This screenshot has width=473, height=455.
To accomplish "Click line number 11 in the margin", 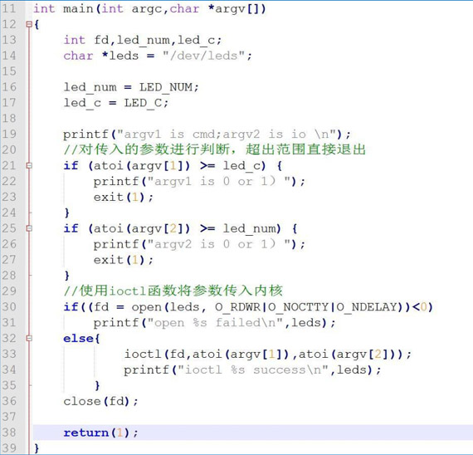I will coord(9,8).
